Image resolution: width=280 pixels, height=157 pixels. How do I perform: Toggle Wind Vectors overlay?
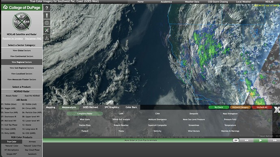[x=194, y=131]
